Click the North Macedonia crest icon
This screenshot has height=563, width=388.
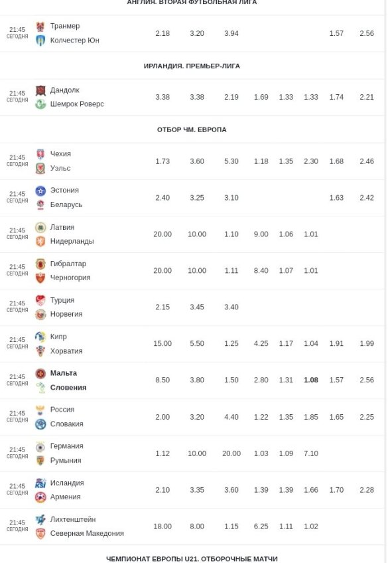pyautogui.click(x=40, y=534)
